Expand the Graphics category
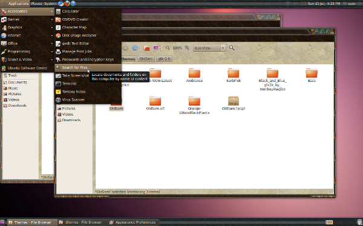Viewport: 363px width, 226px height. tap(27, 28)
